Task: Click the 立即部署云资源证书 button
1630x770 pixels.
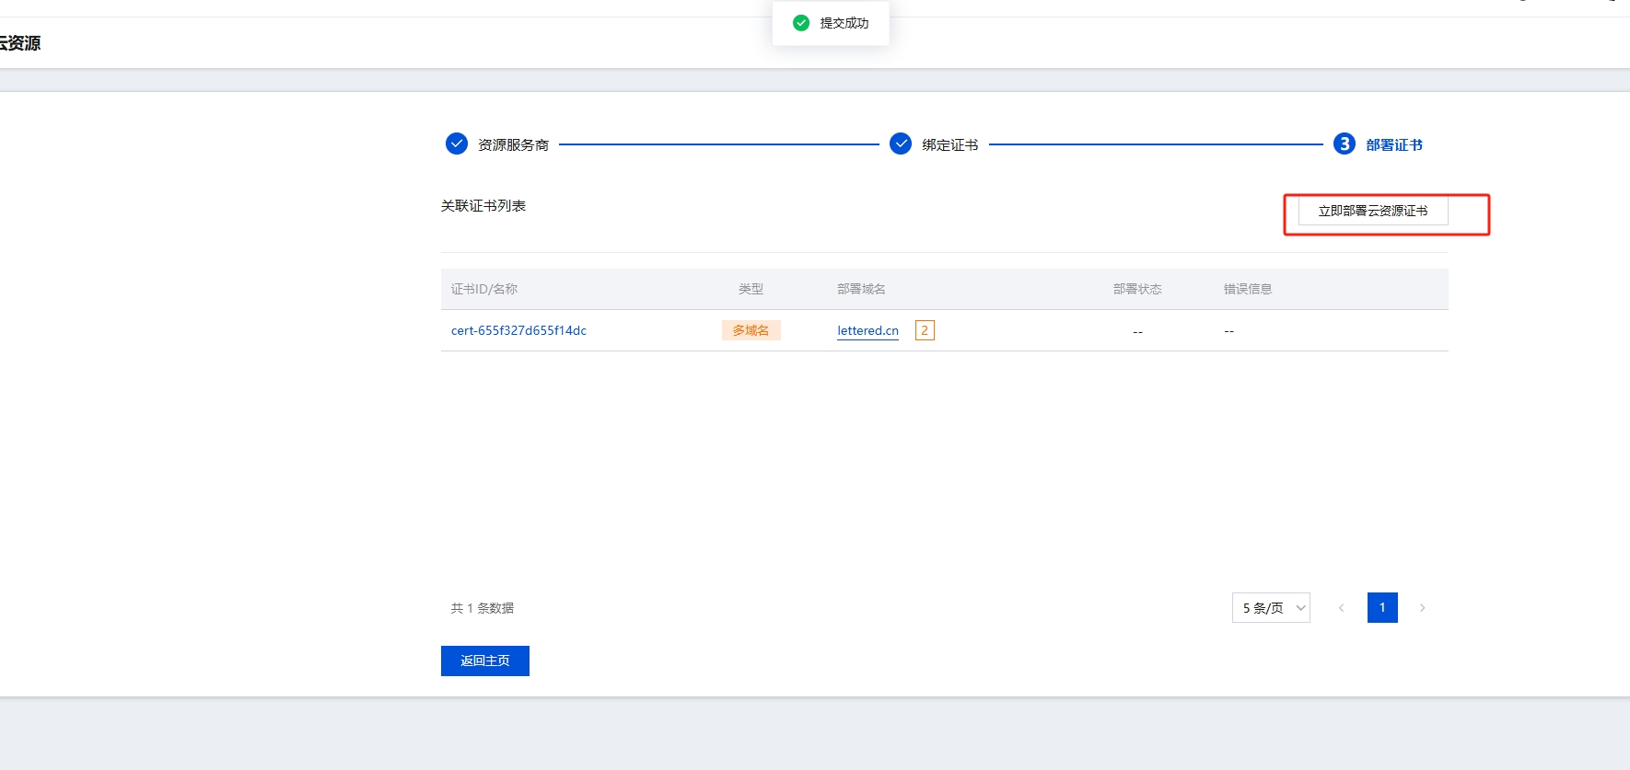Action: coord(1373,211)
